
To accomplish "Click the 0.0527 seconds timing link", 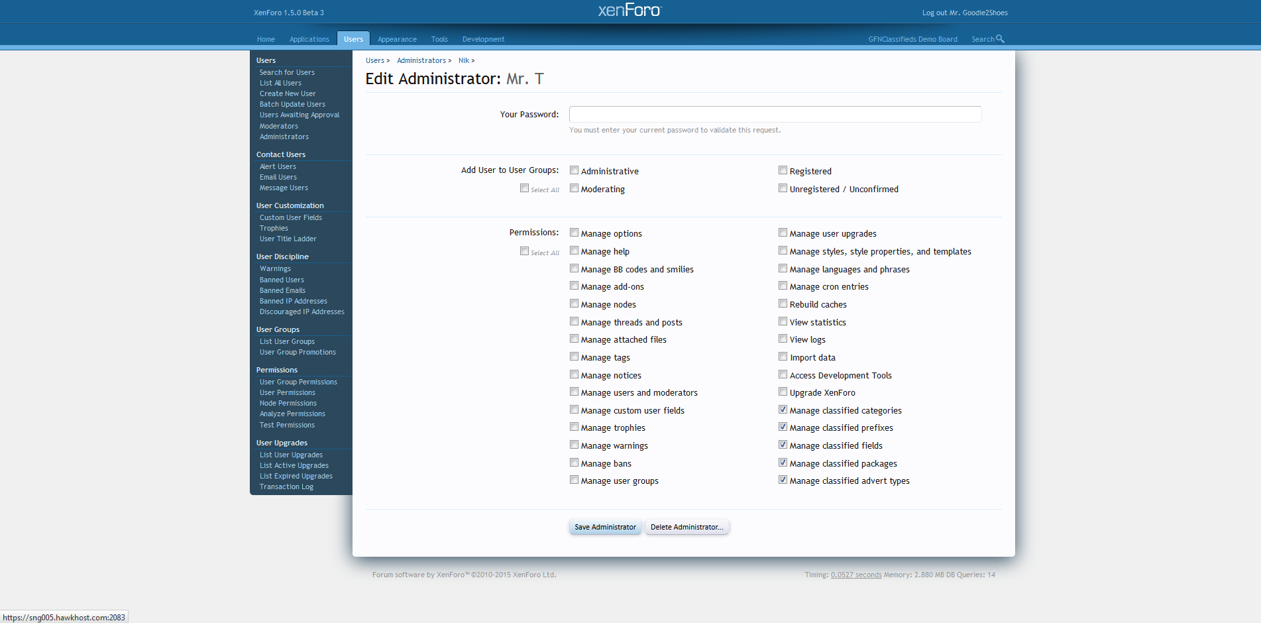I will coord(856,575).
